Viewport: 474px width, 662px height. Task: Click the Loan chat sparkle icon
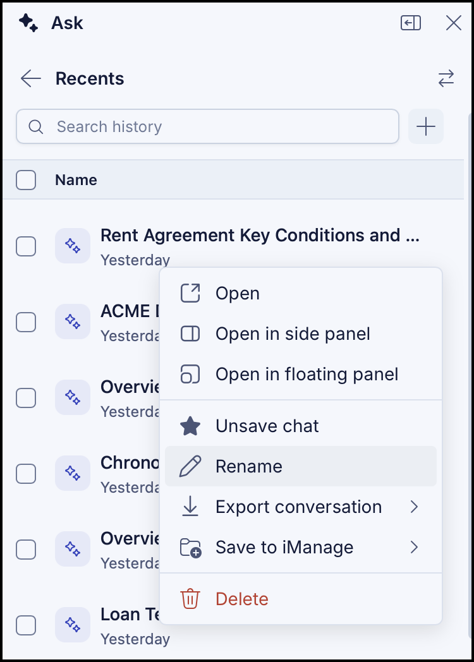click(73, 625)
